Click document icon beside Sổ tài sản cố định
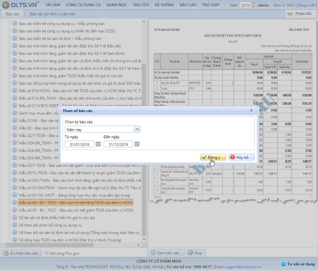This screenshot has width=318, height=271. point(15,217)
